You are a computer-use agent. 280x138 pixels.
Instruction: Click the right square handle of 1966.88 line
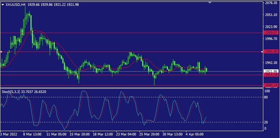coord(262,52)
